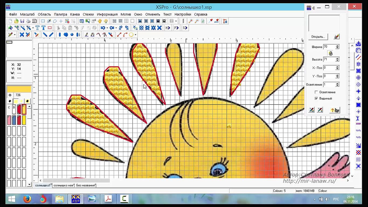The height and width of the screenshot is (207, 368).
Task: Save the pattern with the floppy disk icon
Action: click(22, 21)
